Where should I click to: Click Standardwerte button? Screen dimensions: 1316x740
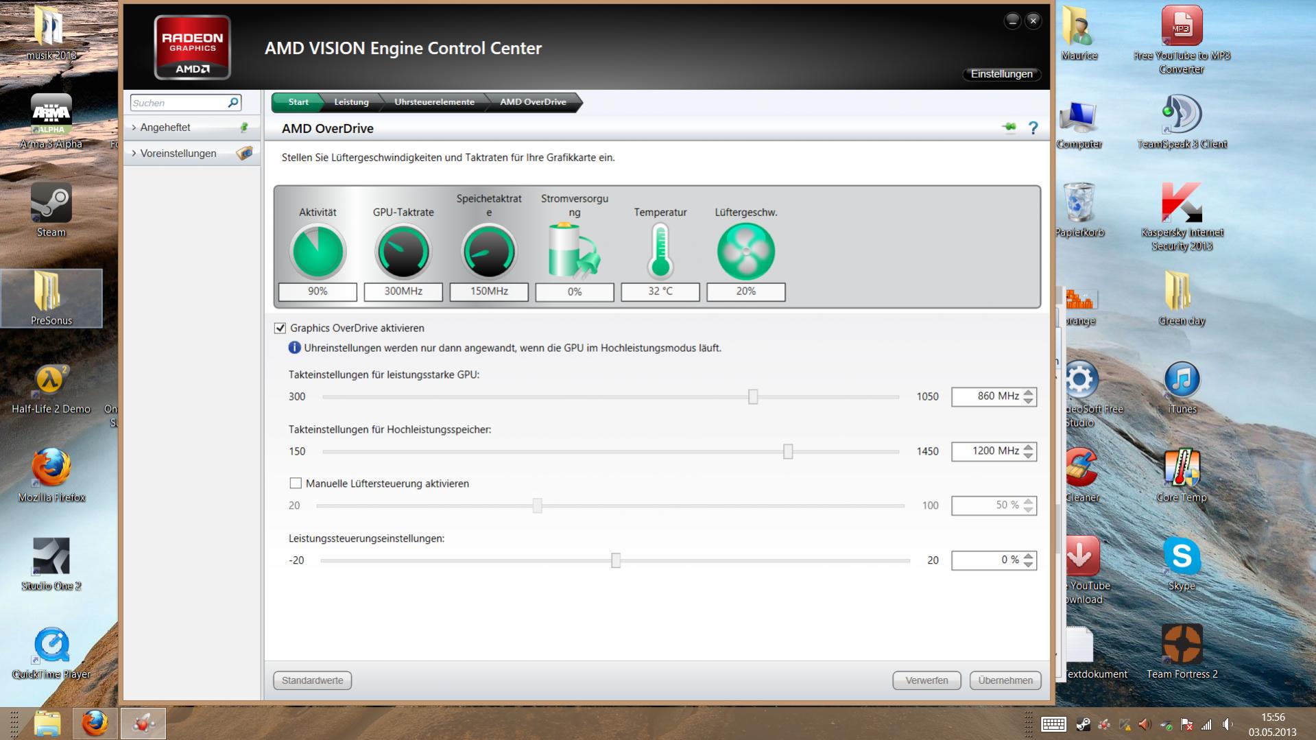click(312, 680)
